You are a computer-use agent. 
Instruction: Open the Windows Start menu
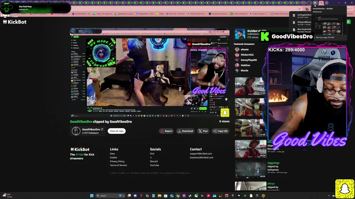[x=92, y=196]
